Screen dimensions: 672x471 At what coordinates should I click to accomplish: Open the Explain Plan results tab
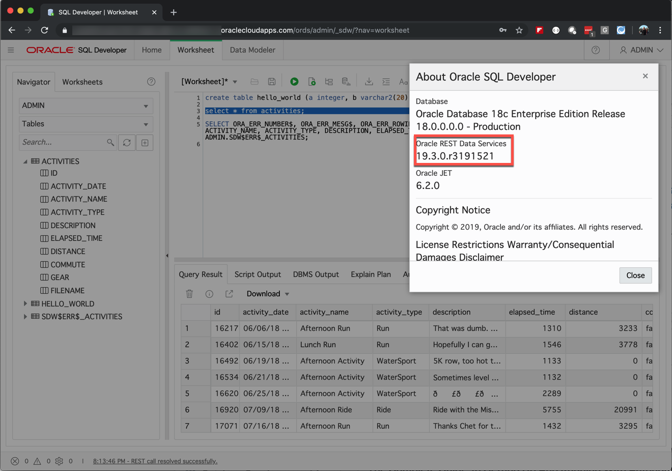(371, 274)
